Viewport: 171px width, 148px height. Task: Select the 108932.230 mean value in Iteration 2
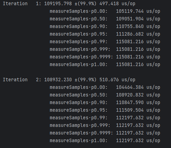click(x=58, y=80)
